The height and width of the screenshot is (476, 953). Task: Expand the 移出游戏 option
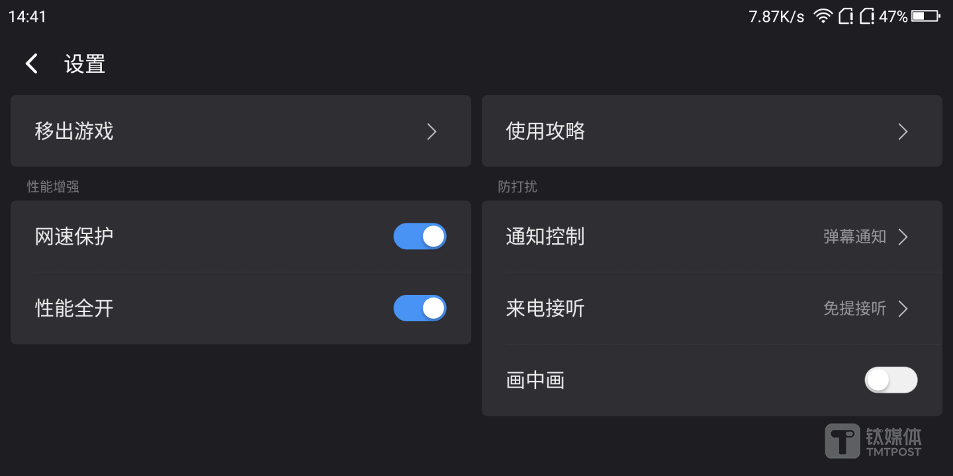click(x=241, y=131)
